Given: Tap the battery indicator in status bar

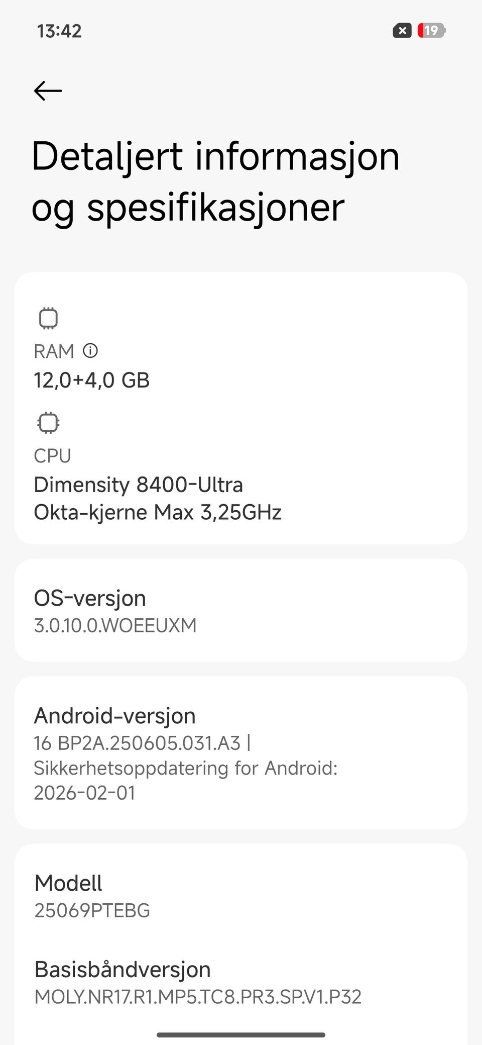Looking at the screenshot, I should click(432, 31).
